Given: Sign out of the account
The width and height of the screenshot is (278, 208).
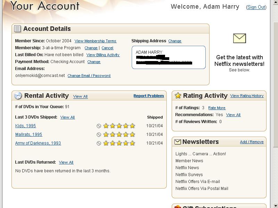Looking at the screenshot, I should pyautogui.click(x=256, y=7).
